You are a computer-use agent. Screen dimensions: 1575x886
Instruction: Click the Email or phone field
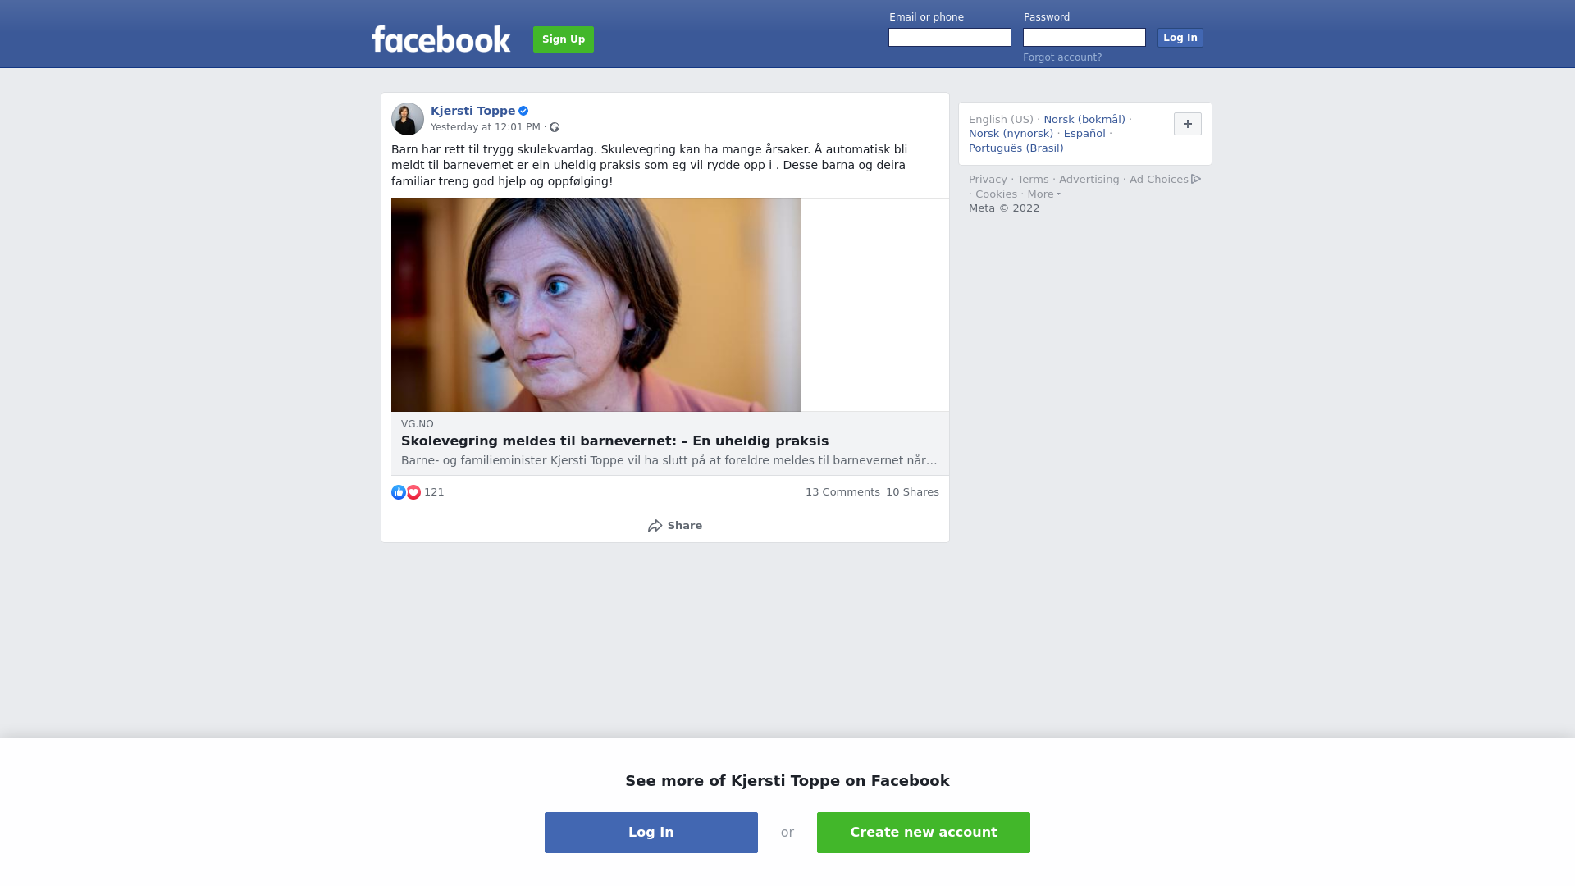pyautogui.click(x=950, y=38)
